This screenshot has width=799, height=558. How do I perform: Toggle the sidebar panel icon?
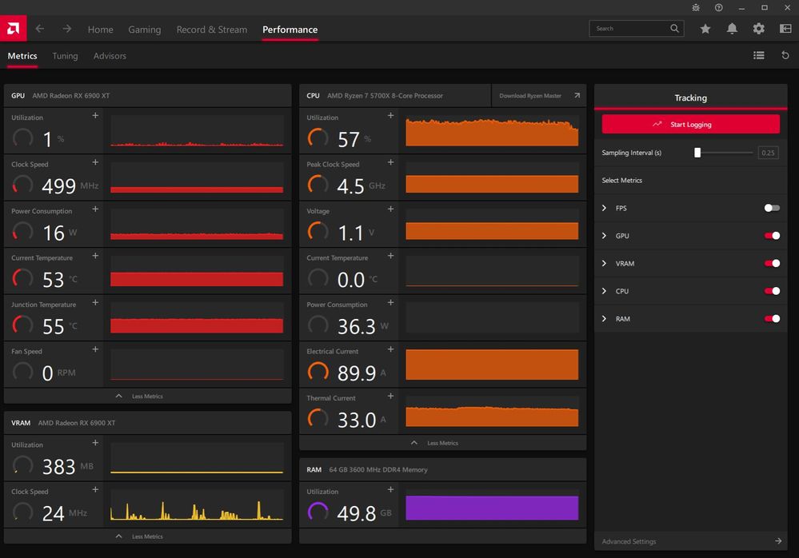[785, 29]
